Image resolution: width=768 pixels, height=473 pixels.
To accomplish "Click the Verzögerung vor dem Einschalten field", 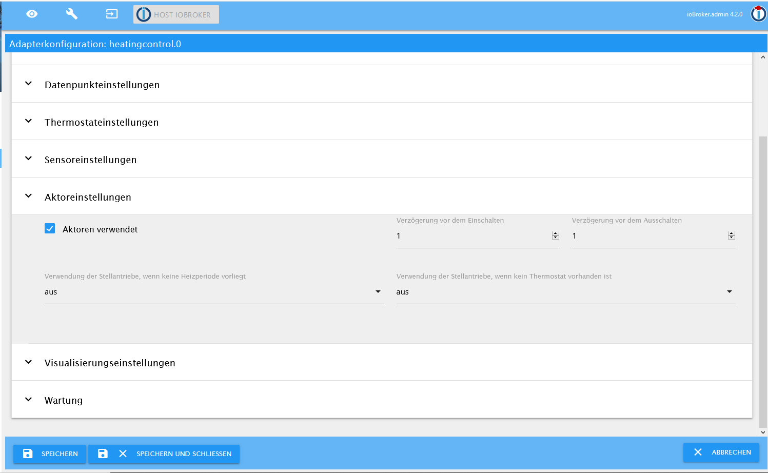I will 478,236.
